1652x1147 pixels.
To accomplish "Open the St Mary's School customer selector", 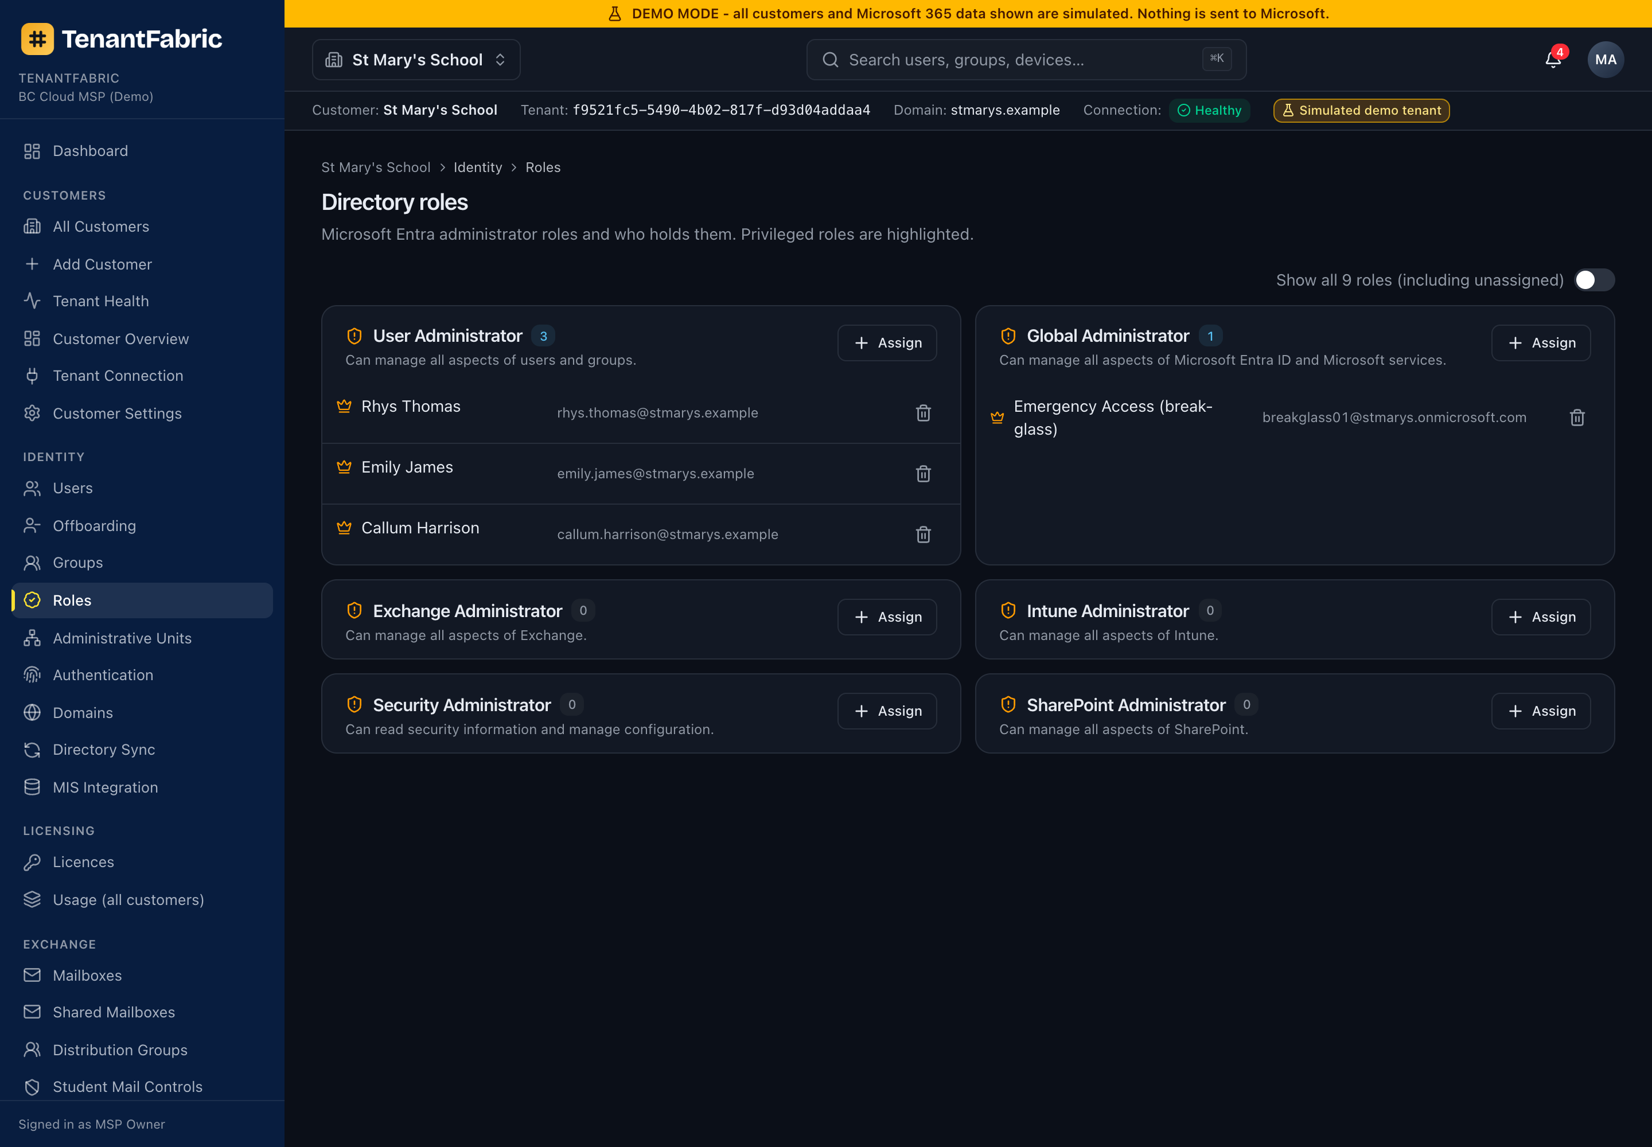I will 416,60.
